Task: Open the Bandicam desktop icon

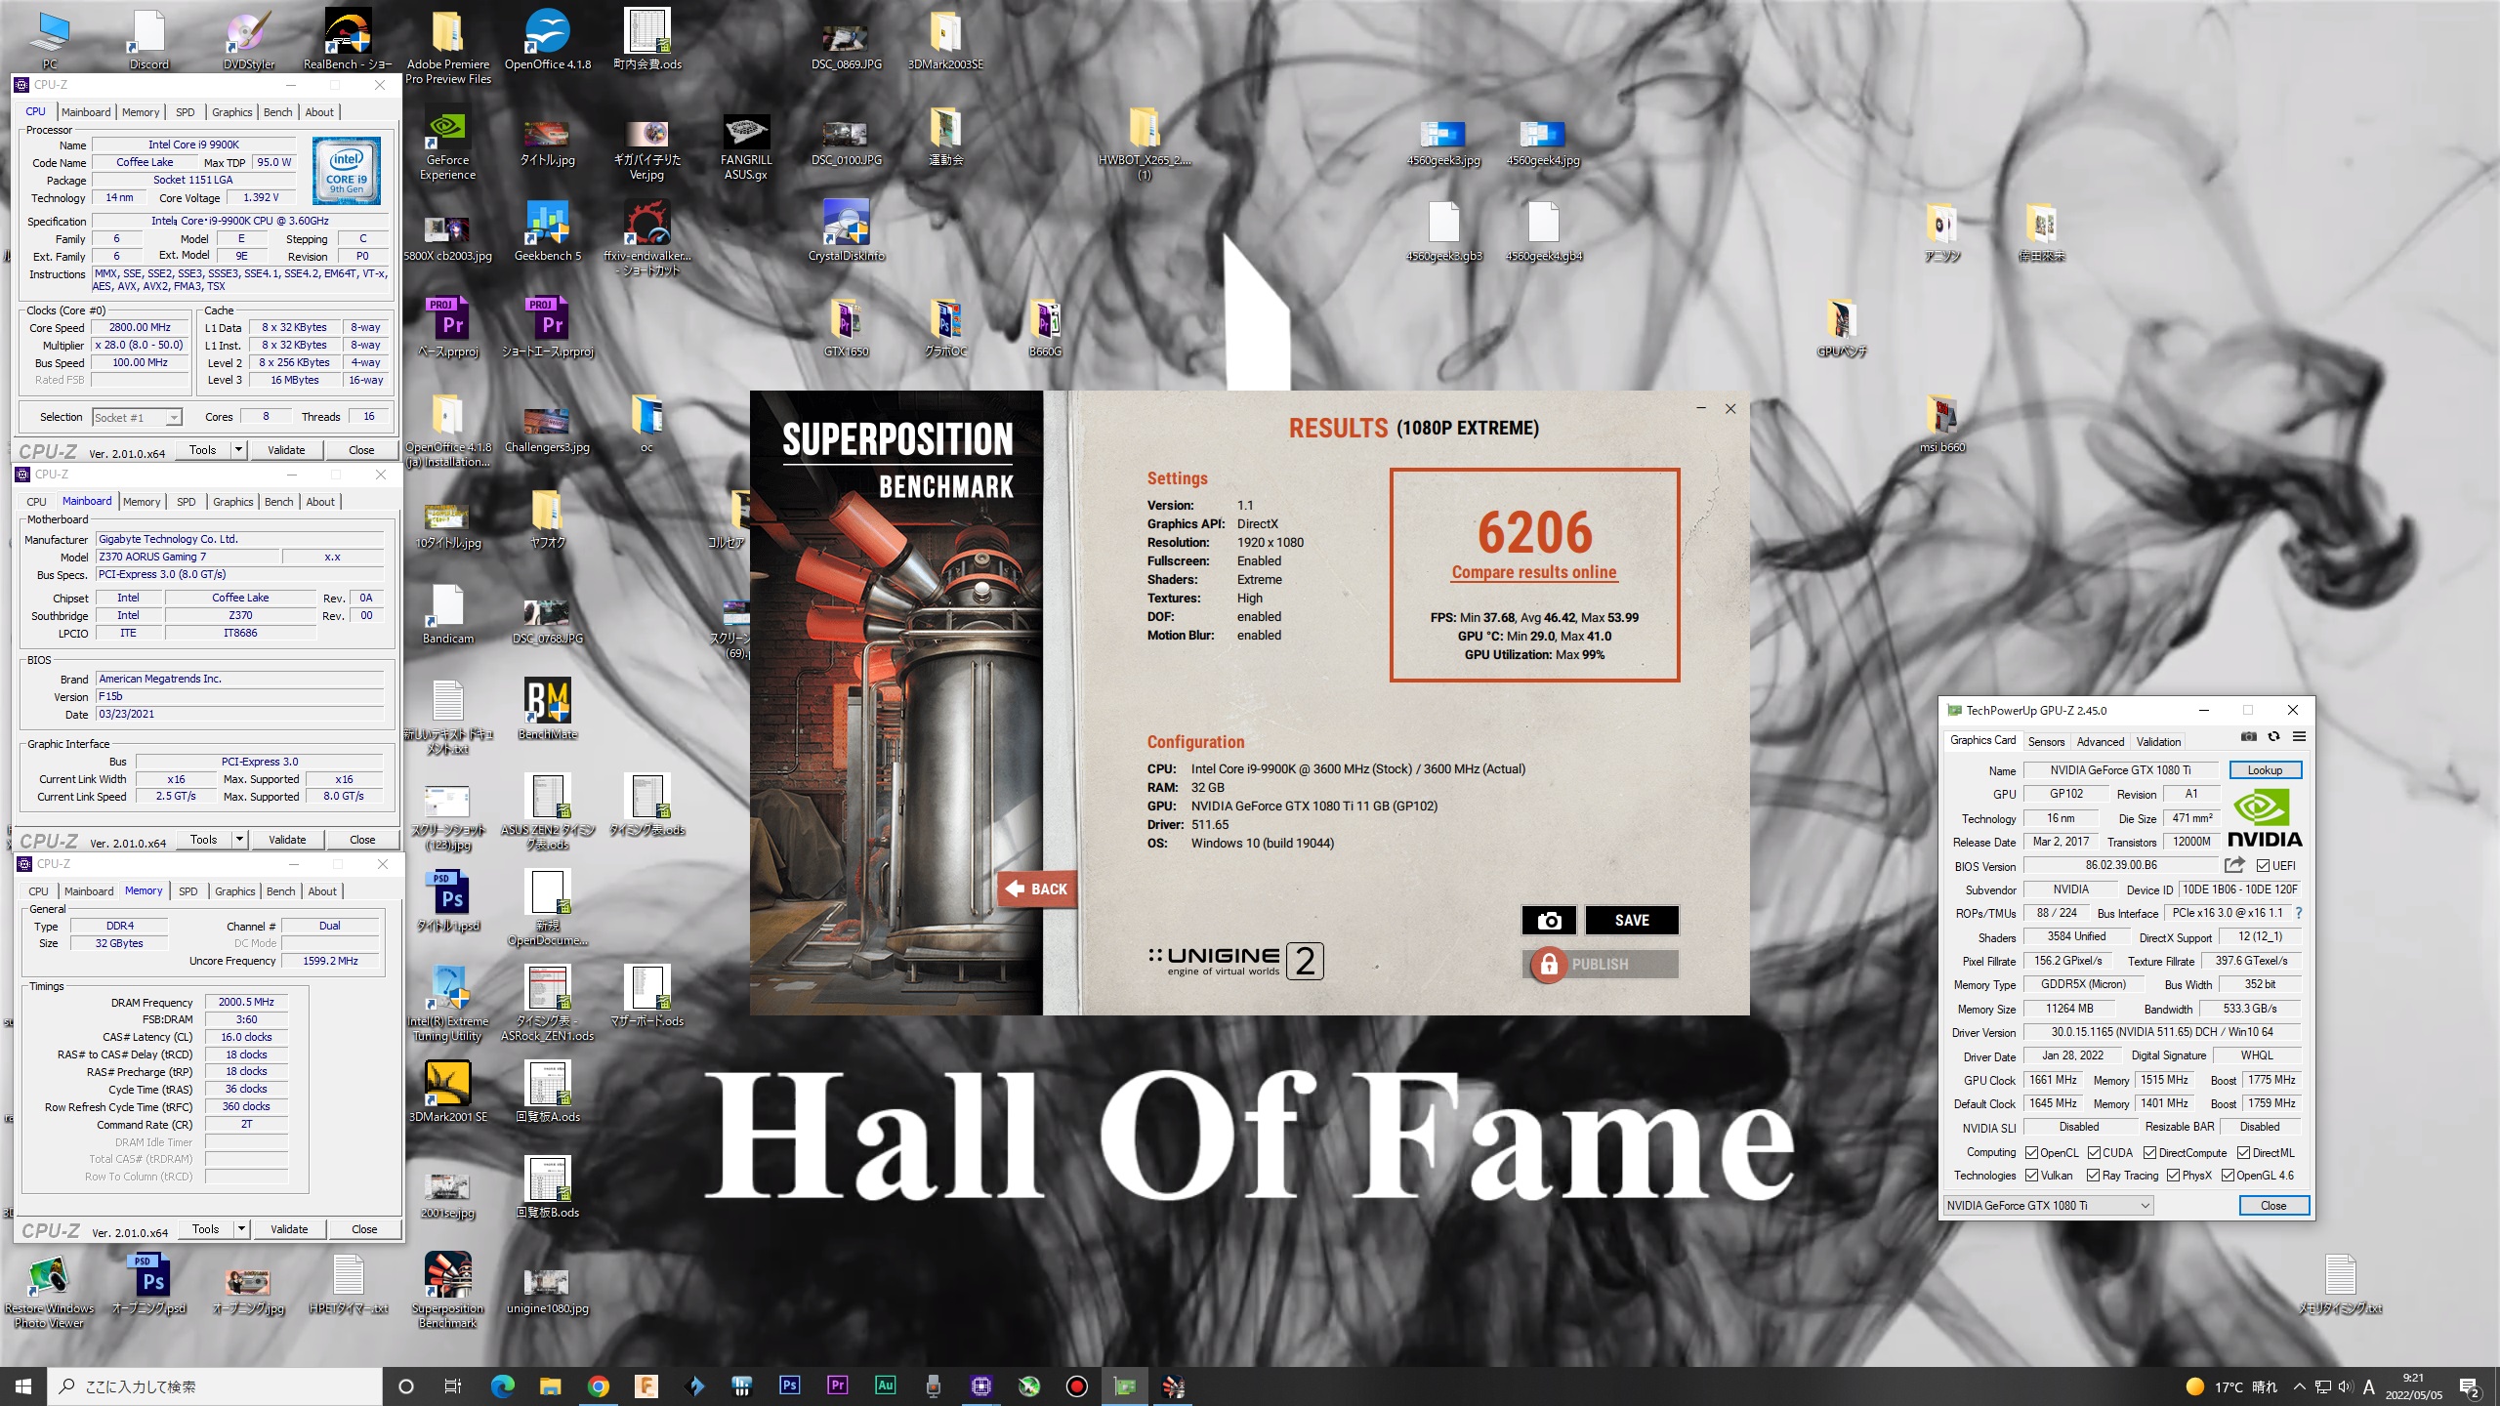Action: pyautogui.click(x=447, y=613)
